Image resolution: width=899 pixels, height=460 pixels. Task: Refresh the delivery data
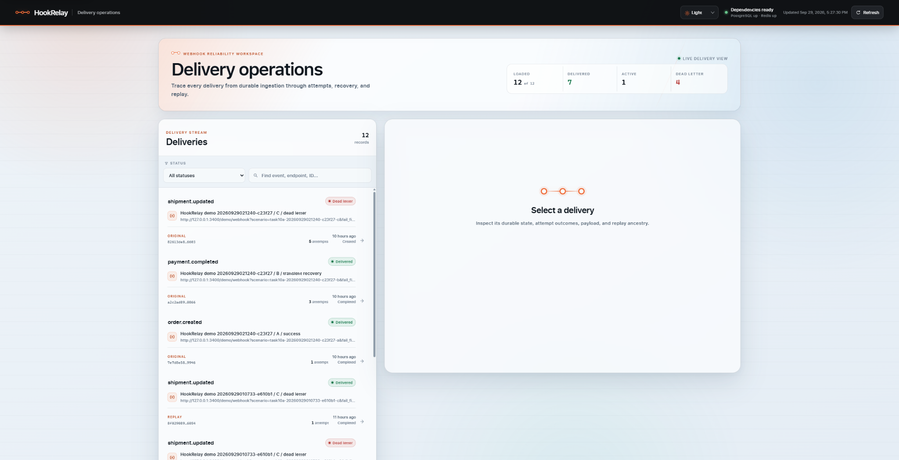[867, 13]
